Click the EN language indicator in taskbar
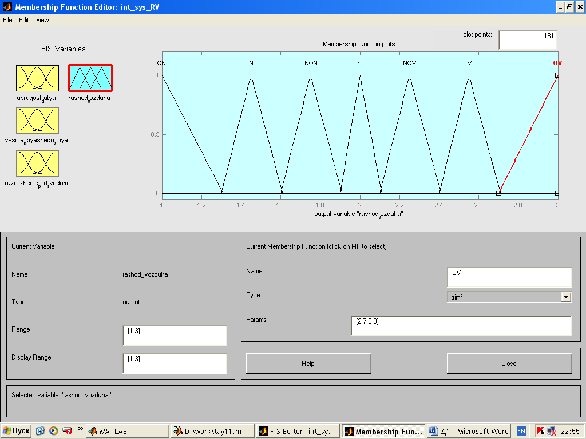This screenshot has width=586, height=439. (x=521, y=431)
